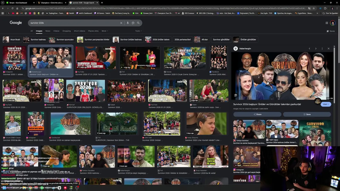Show next image in the preview panel
Viewport: 340px width, 191px height.
[x=316, y=49]
